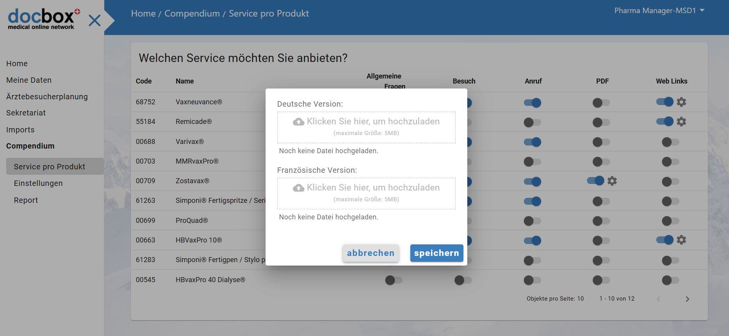Enable Web Links for HBvaxPro 40 Dialyse
729x336 pixels.
tap(670, 280)
